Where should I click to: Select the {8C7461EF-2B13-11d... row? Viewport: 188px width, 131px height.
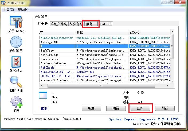pyautogui.click(x=105, y=76)
